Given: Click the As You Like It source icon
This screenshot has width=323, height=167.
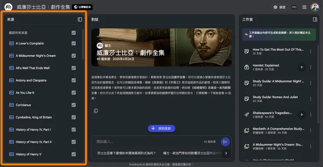Looking at the screenshot, I should (x=11, y=93).
